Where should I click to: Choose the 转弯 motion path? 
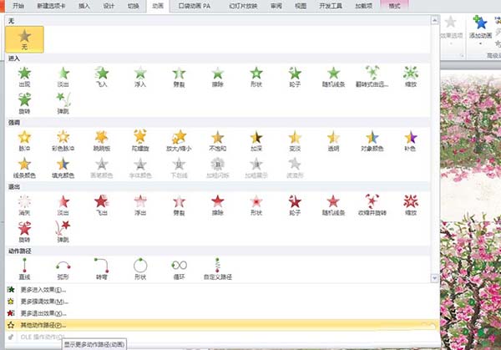pos(102,269)
